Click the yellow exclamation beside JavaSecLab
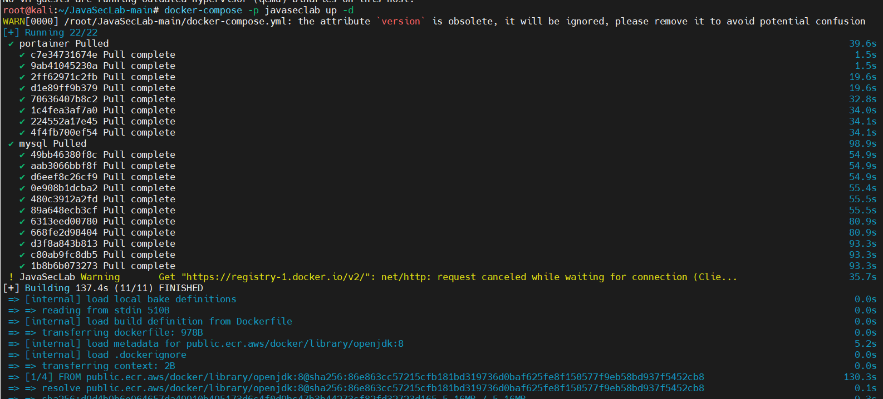Image resolution: width=883 pixels, height=399 pixels. pyautogui.click(x=11, y=277)
